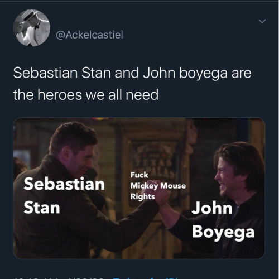Click the 'the heroes we all need' text line
Image resolution: width=279 pixels, height=279 pixels.
pos(86,95)
